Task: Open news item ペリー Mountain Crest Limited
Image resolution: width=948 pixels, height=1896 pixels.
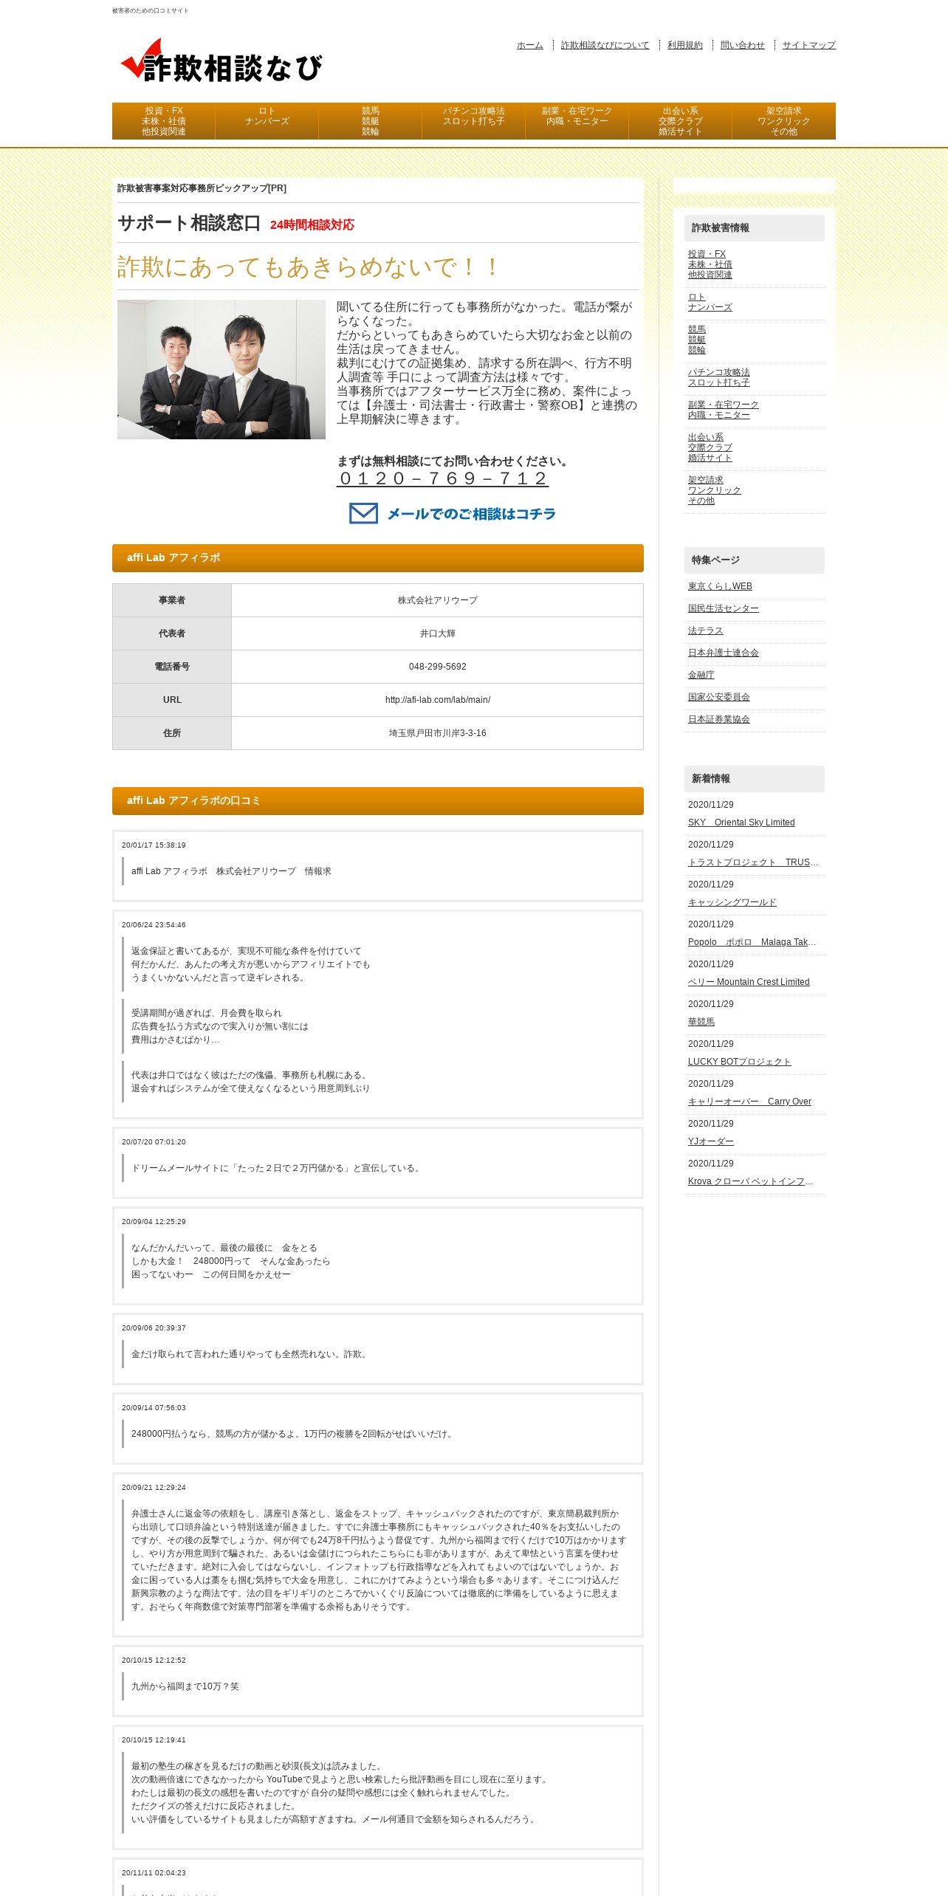Action: click(749, 982)
